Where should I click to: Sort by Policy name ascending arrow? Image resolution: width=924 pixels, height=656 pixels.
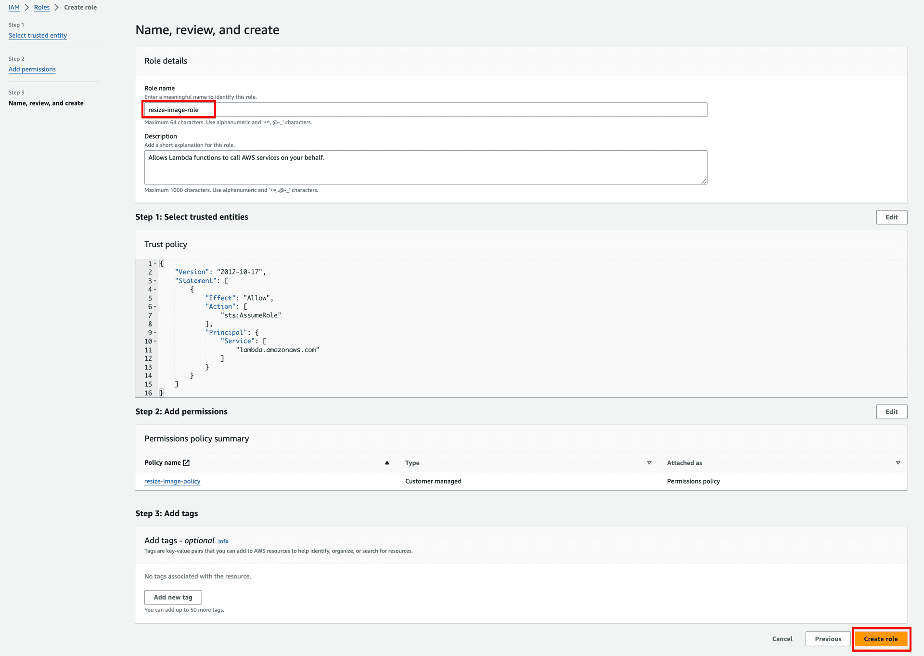click(387, 463)
